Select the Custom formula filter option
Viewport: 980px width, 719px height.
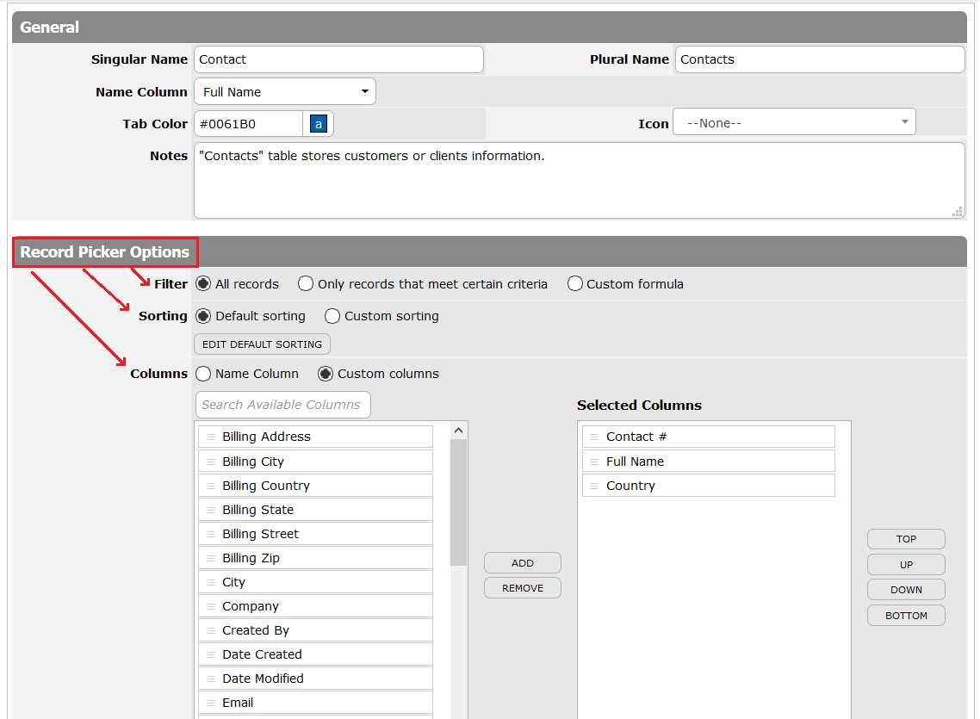pyautogui.click(x=575, y=284)
